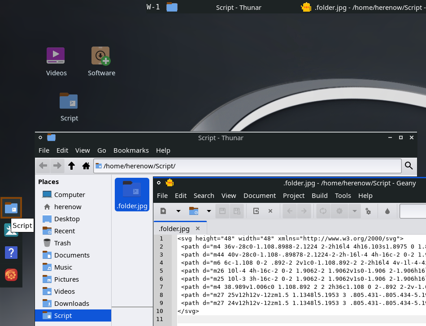Click Geany's compile icon
The image size is (426, 326).
(323, 211)
